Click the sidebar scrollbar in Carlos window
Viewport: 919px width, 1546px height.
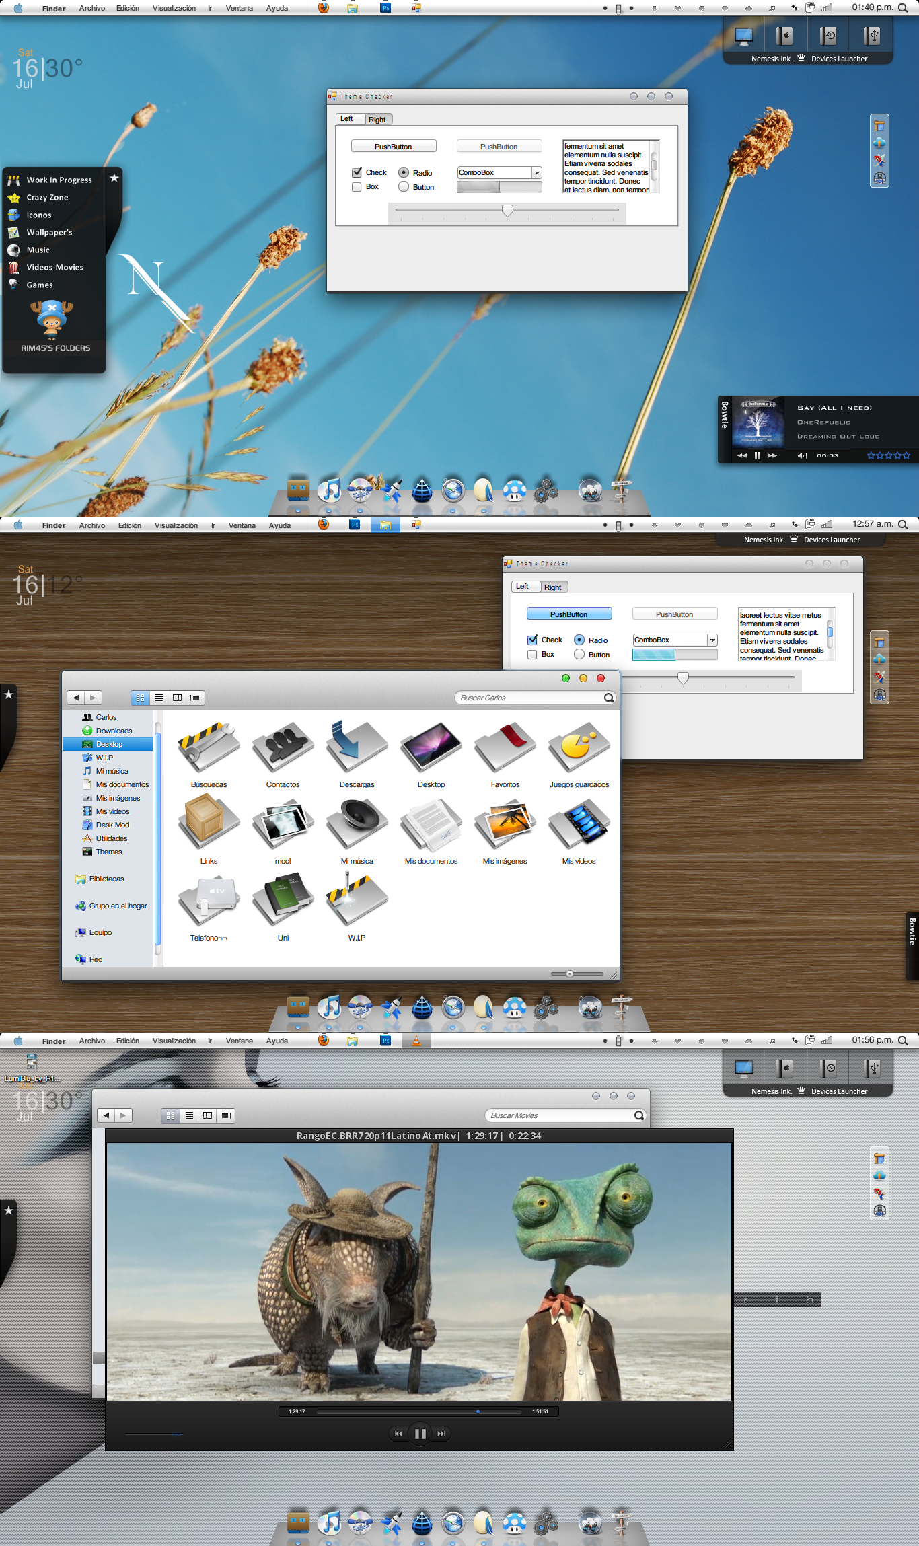(157, 838)
